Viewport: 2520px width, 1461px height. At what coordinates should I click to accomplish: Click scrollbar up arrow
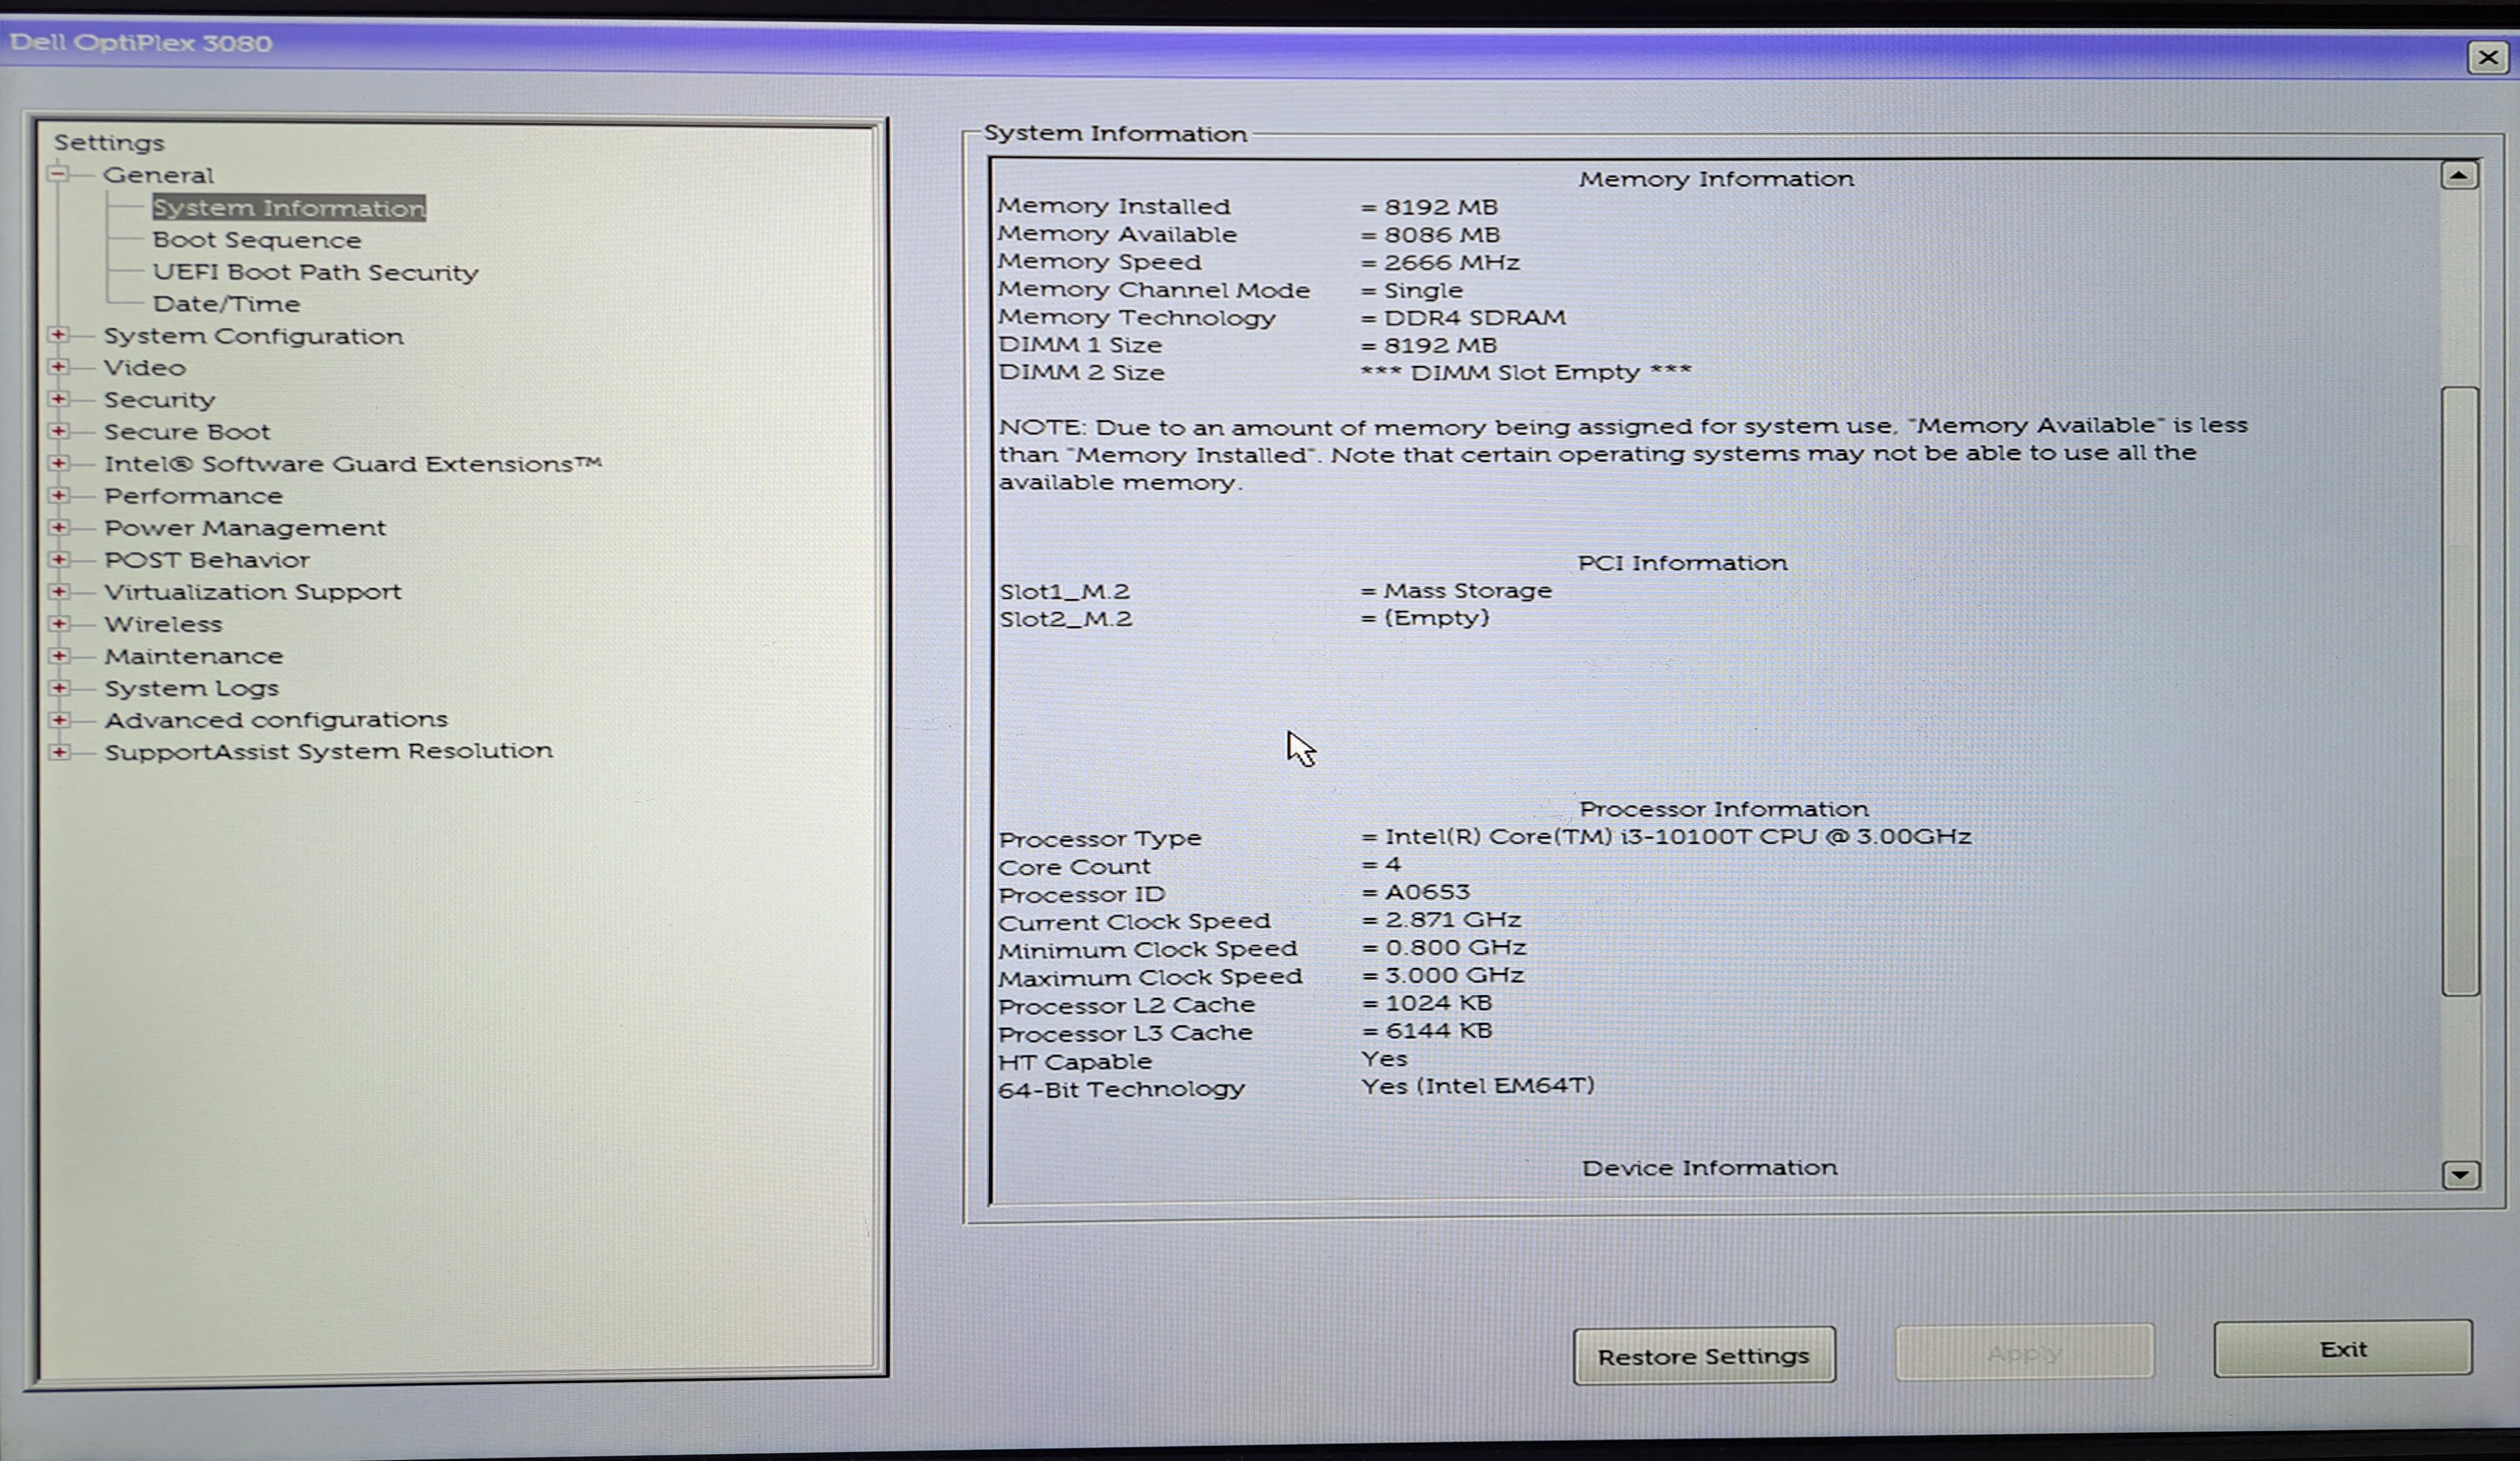pyautogui.click(x=2460, y=176)
